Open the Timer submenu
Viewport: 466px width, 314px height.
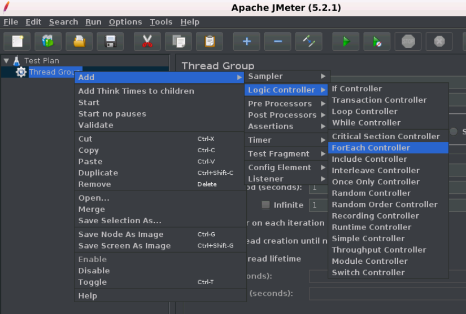point(287,140)
